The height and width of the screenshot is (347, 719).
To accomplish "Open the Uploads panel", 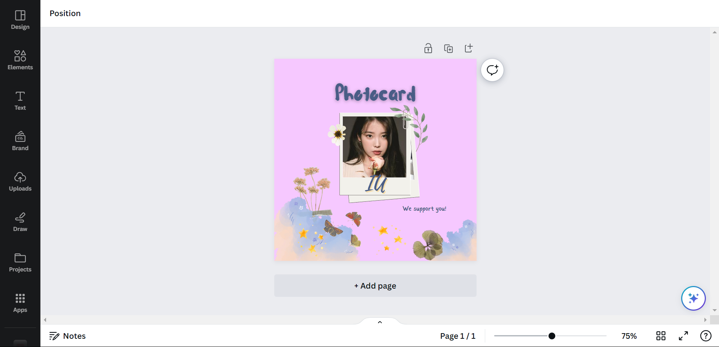I will [20, 182].
